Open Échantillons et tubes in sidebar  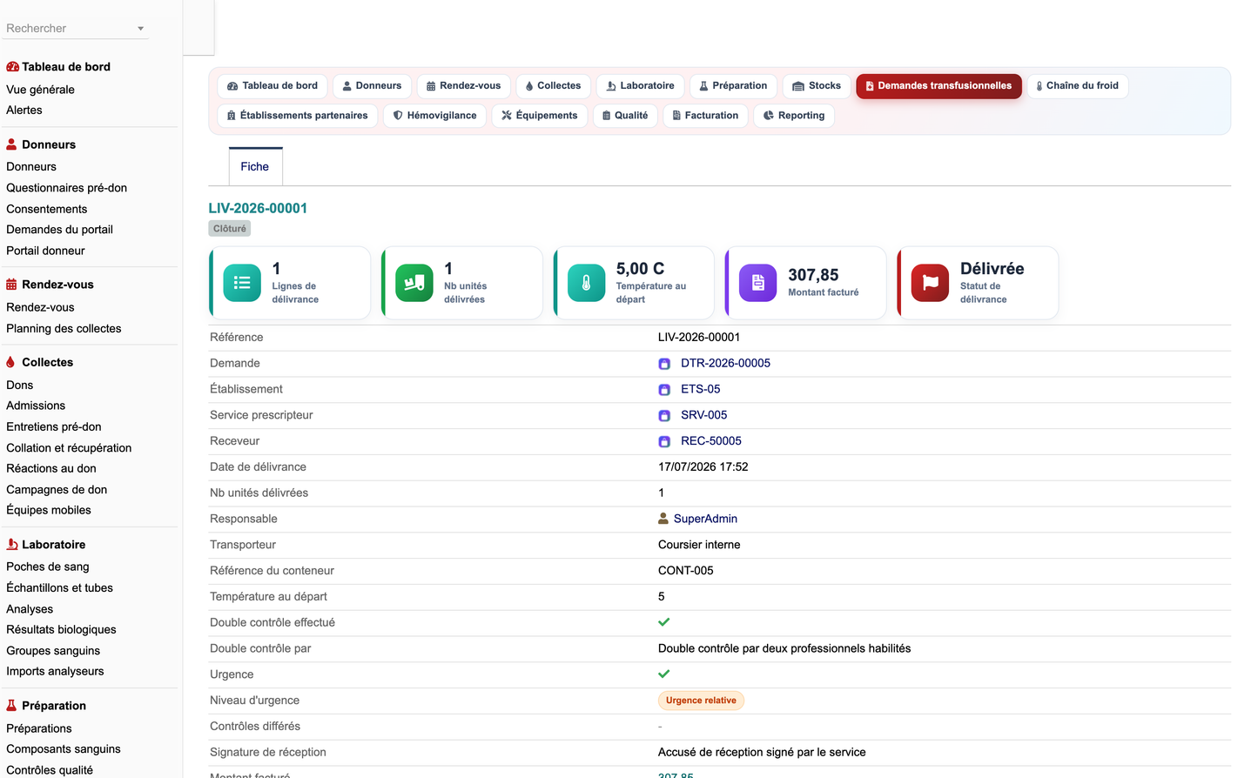click(59, 588)
